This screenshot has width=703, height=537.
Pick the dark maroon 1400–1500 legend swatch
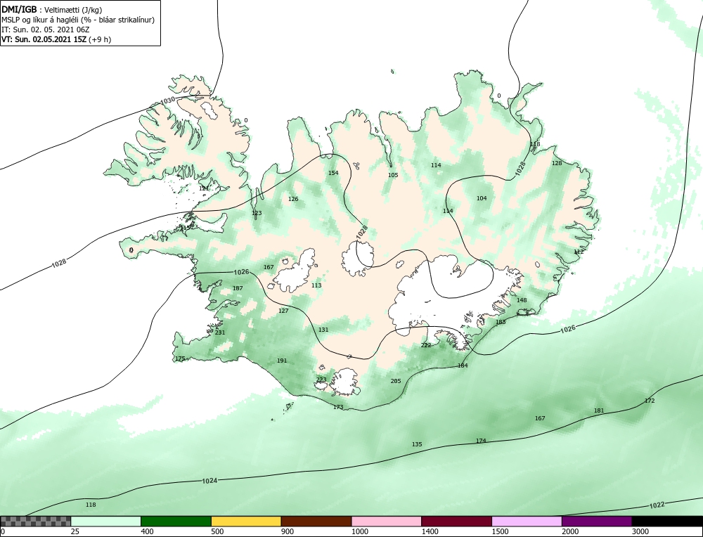click(x=456, y=521)
